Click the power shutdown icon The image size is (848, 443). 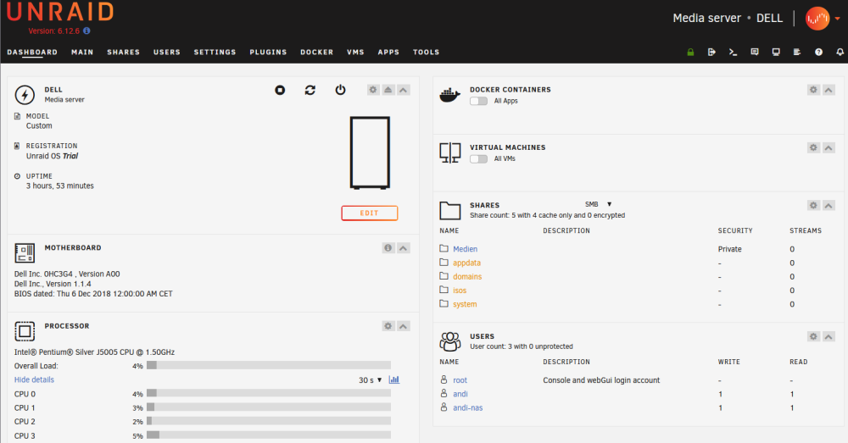(340, 90)
